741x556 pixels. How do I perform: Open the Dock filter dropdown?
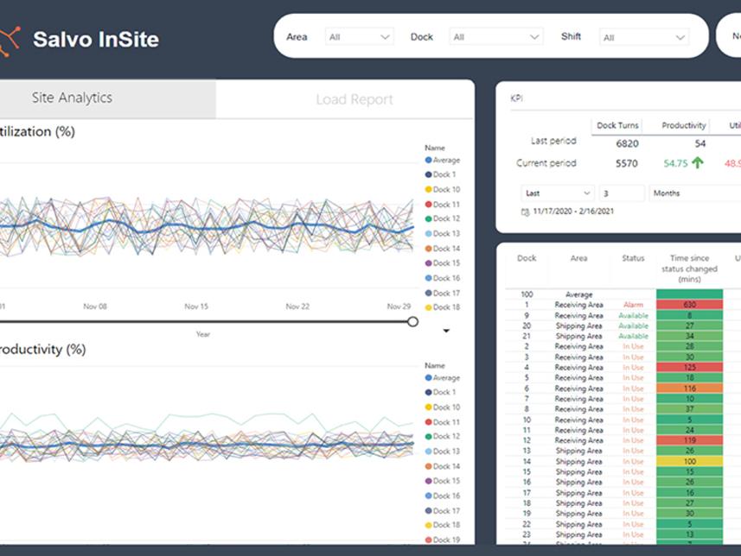point(497,37)
